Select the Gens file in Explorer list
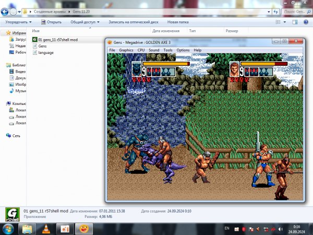Viewport: 313px width, 235px height. click(42, 46)
